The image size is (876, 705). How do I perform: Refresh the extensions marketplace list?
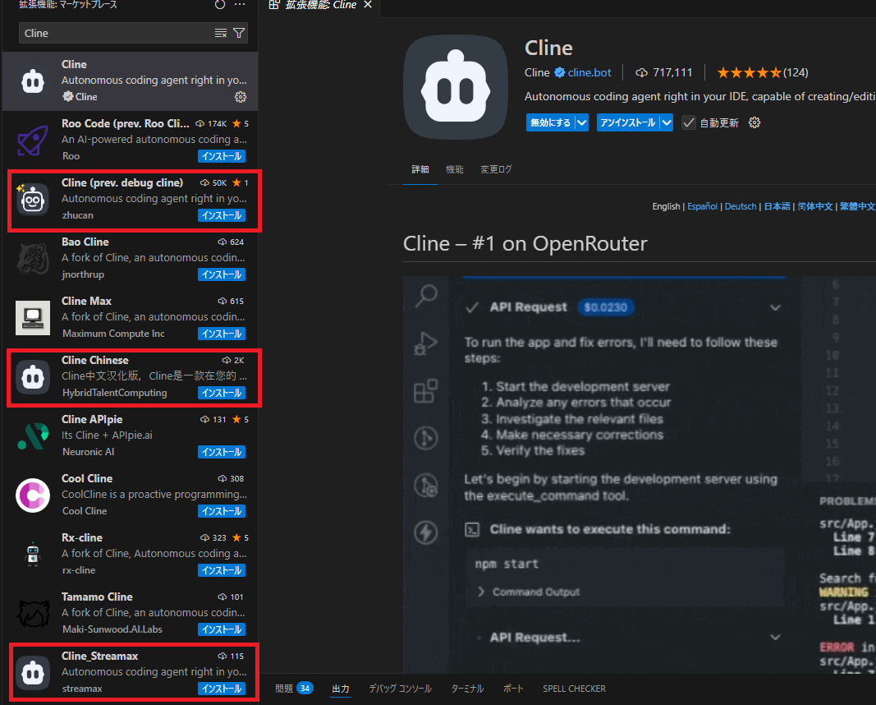220,4
